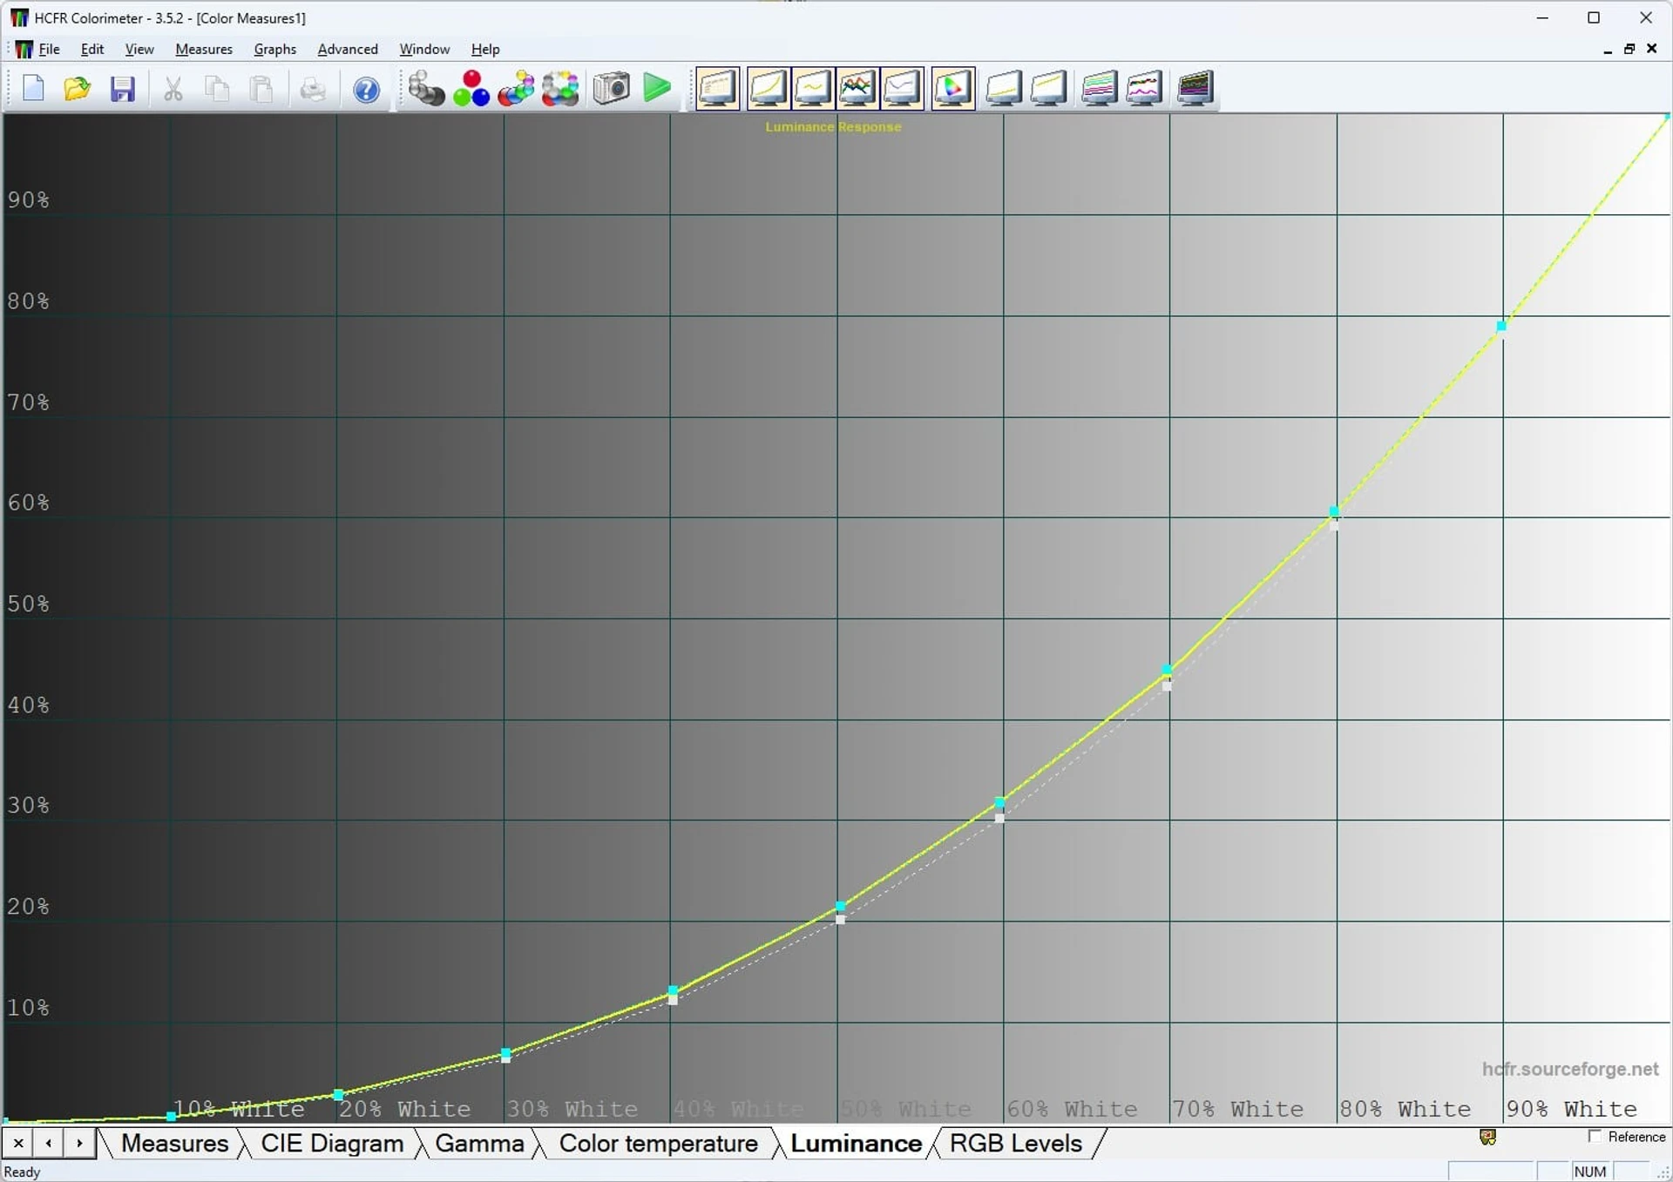
Task: Toggle the luminance curve view monitor icon
Action: click(x=769, y=88)
